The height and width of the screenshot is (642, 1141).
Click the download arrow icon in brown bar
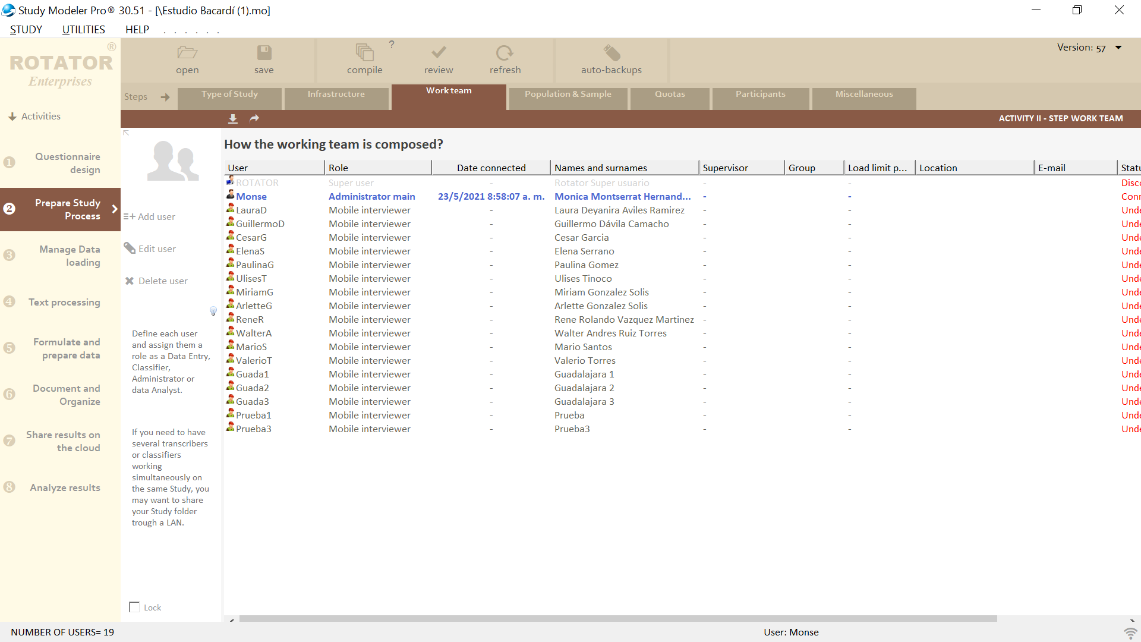tap(233, 119)
